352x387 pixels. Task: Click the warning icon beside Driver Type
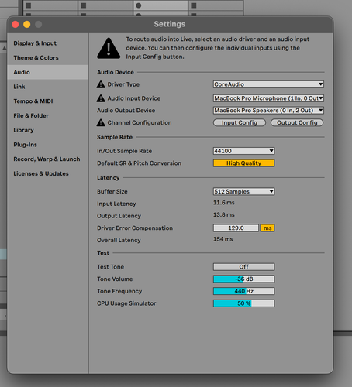(101, 84)
